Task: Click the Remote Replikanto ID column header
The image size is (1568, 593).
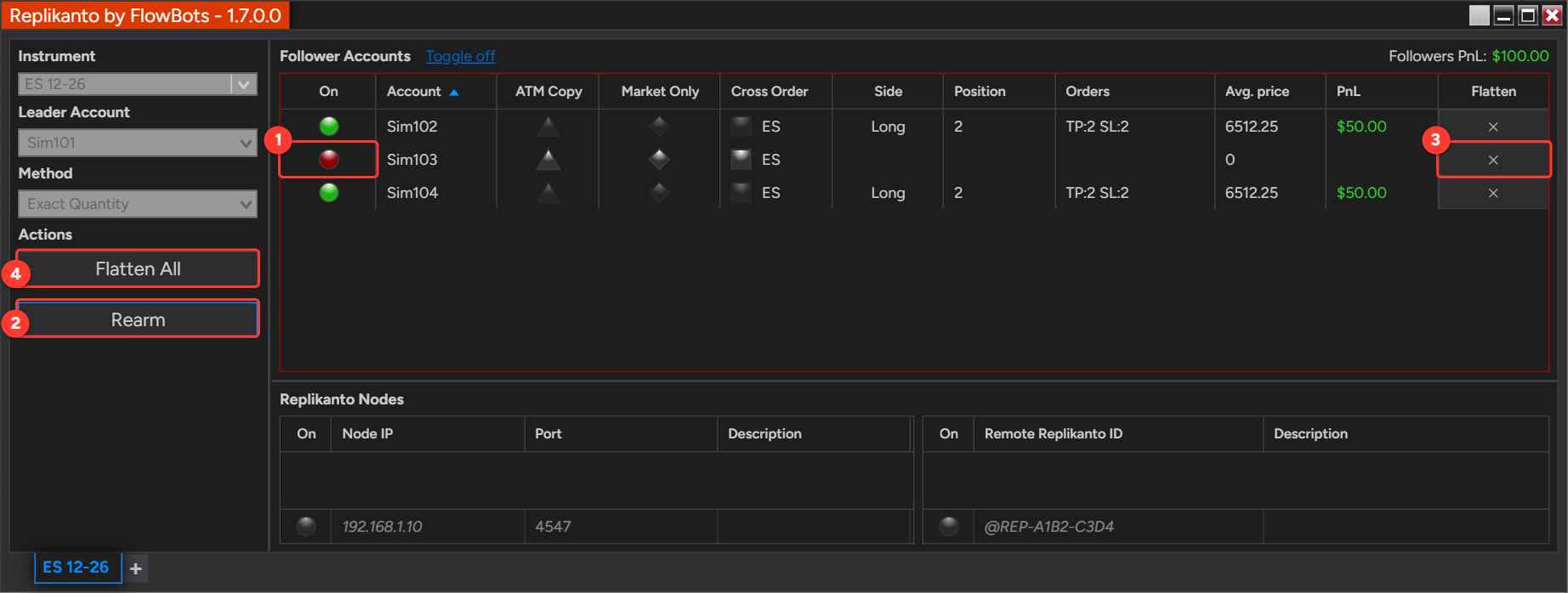Action: [1118, 433]
